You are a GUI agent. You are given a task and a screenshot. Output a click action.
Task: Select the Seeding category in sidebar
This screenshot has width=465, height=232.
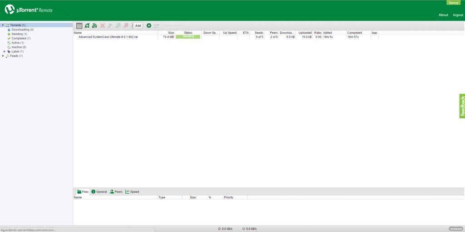point(19,34)
